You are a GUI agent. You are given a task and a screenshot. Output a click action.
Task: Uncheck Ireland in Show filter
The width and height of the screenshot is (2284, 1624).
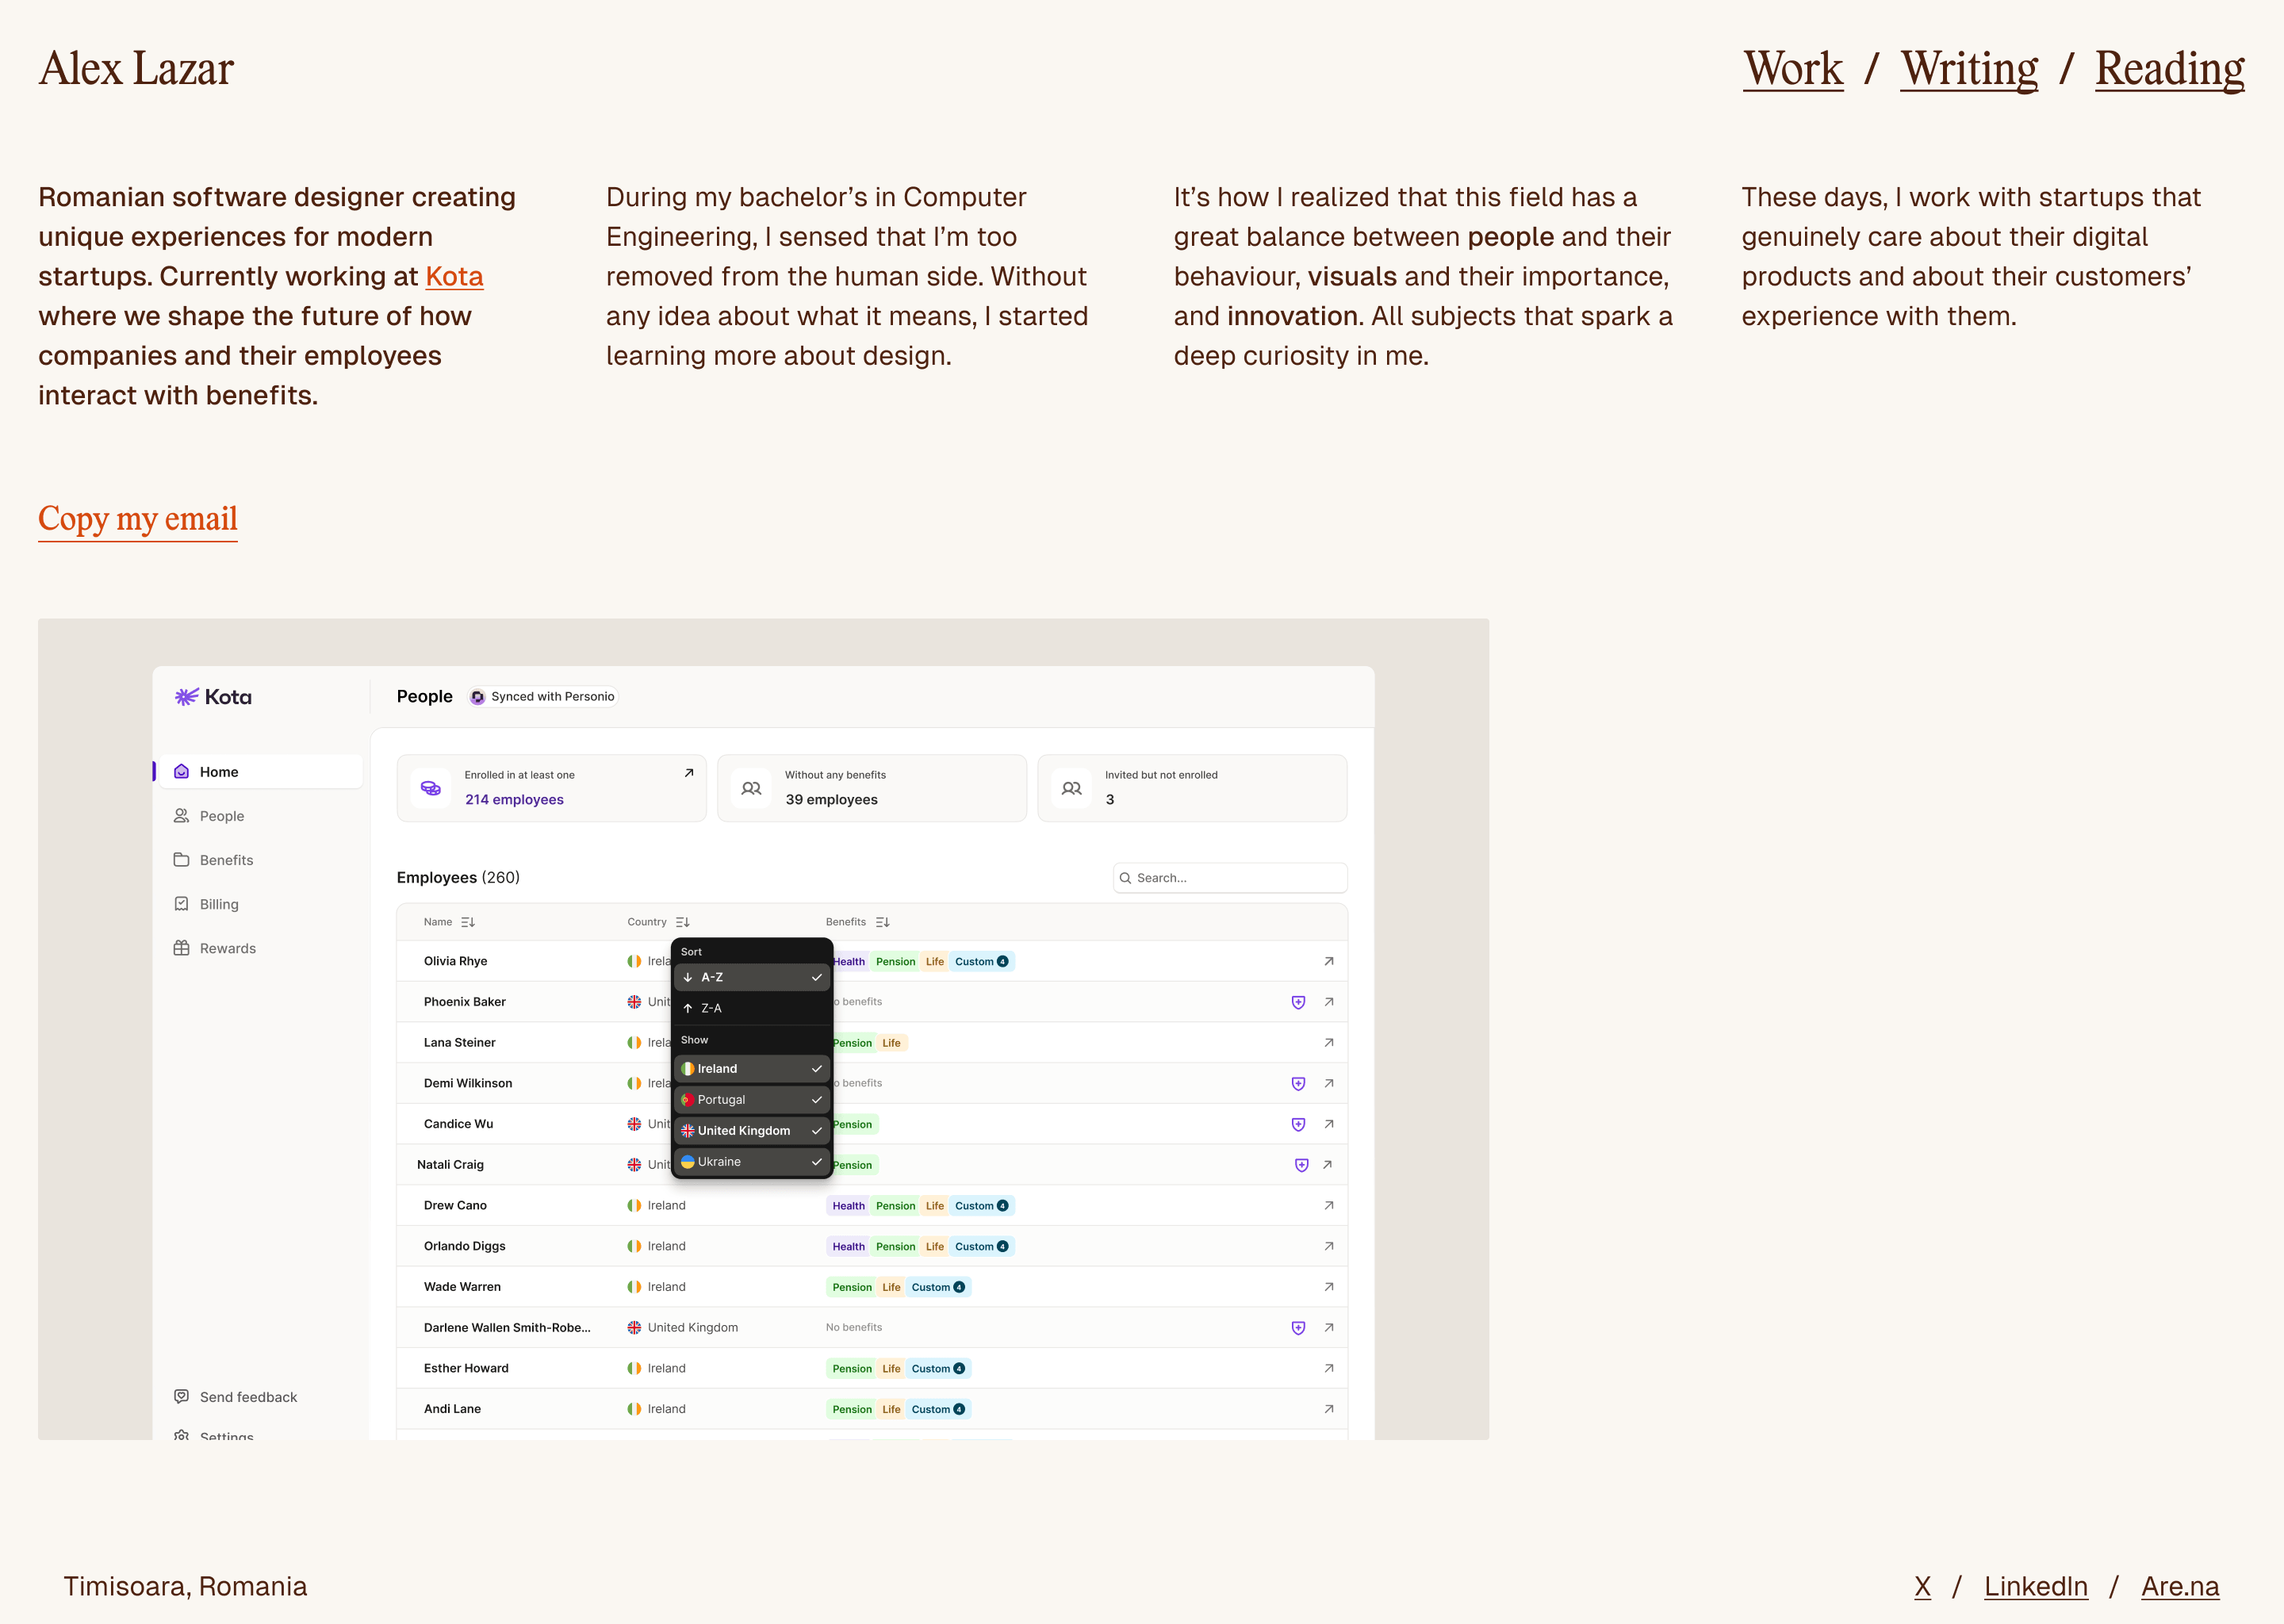tap(752, 1069)
